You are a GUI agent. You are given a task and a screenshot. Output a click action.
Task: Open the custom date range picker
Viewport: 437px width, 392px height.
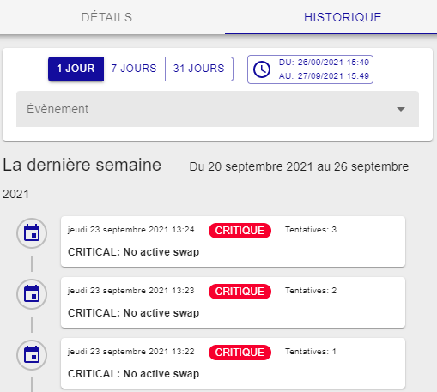(310, 69)
